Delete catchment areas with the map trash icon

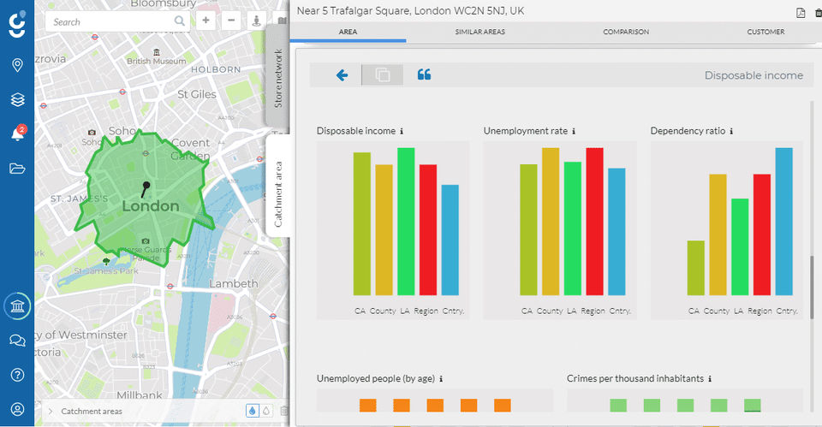pyautogui.click(x=283, y=412)
